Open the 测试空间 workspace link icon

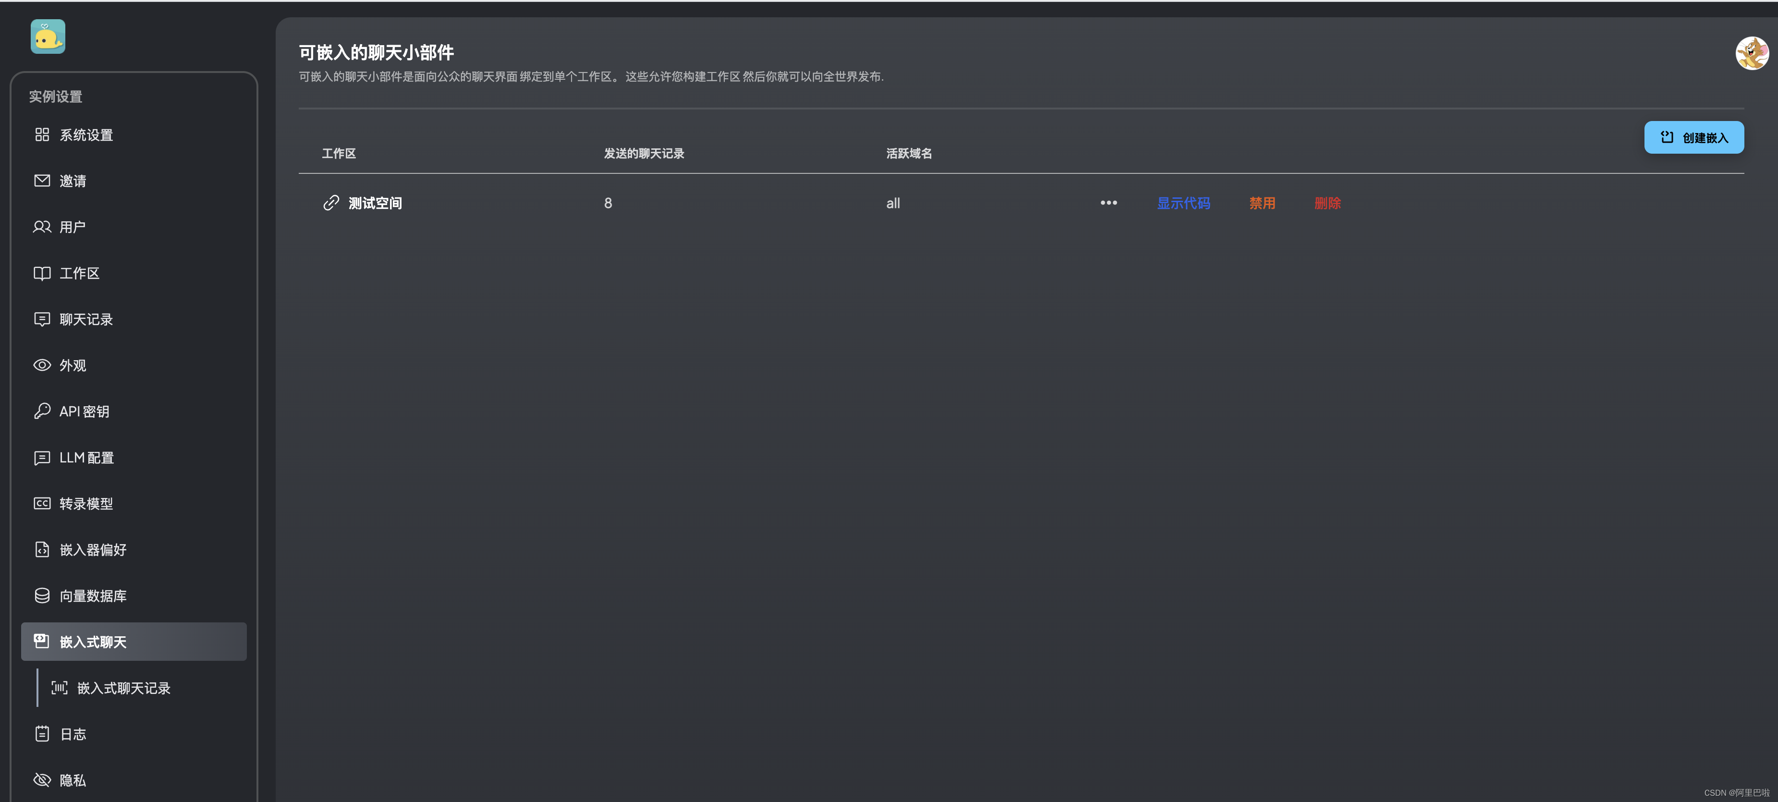330,202
